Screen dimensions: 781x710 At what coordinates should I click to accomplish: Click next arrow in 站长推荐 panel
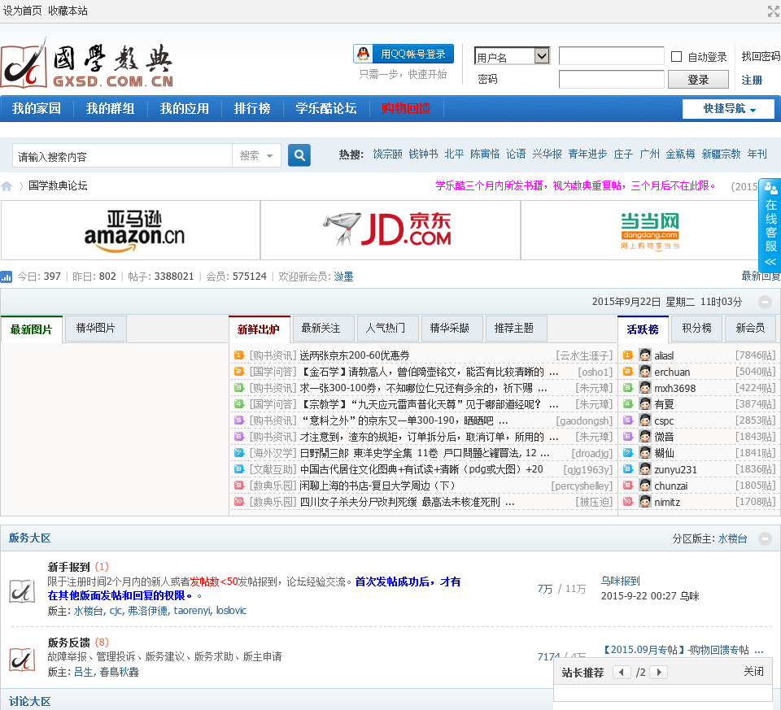(x=659, y=672)
